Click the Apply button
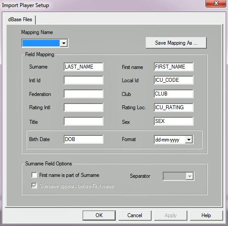Image resolution: width=228 pixels, height=226 pixels. click(171, 215)
